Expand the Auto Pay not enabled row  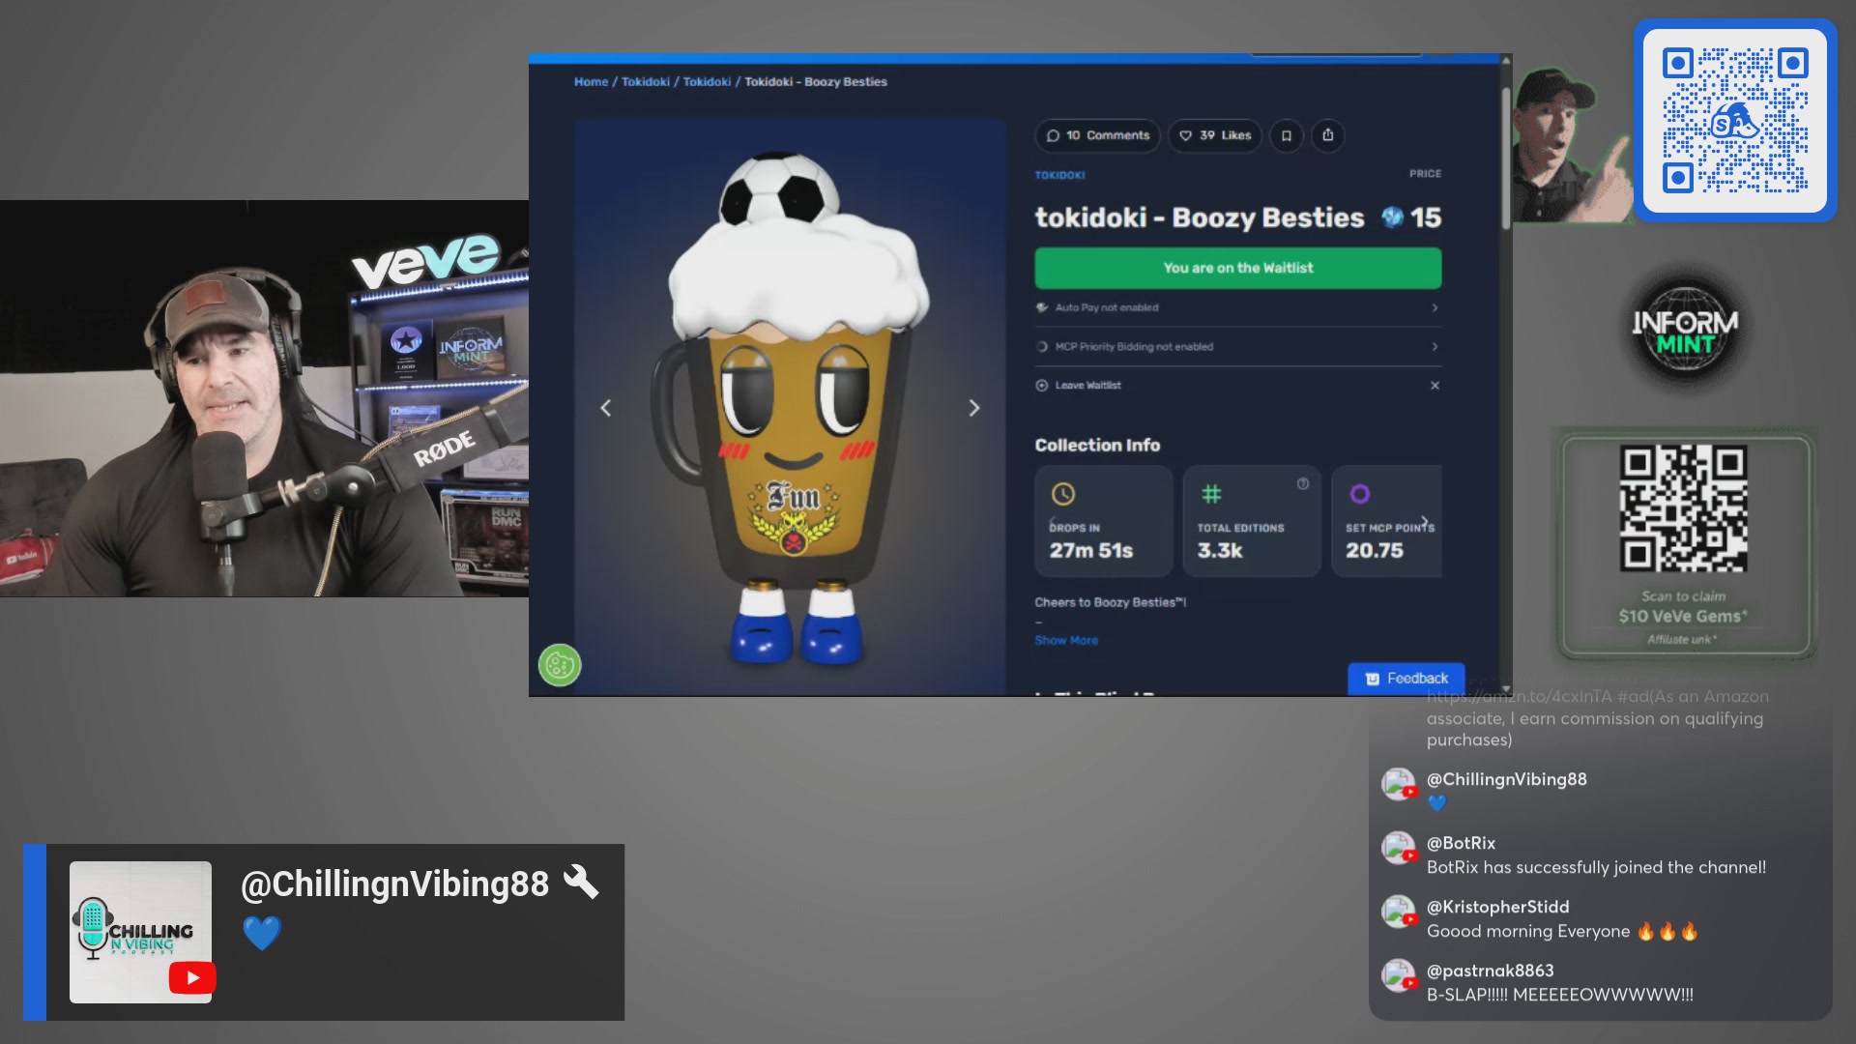click(x=1238, y=307)
